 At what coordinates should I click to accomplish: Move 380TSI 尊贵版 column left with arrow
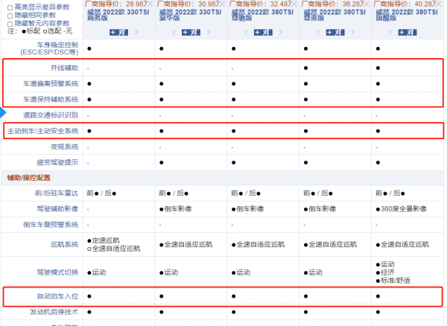point(318,32)
